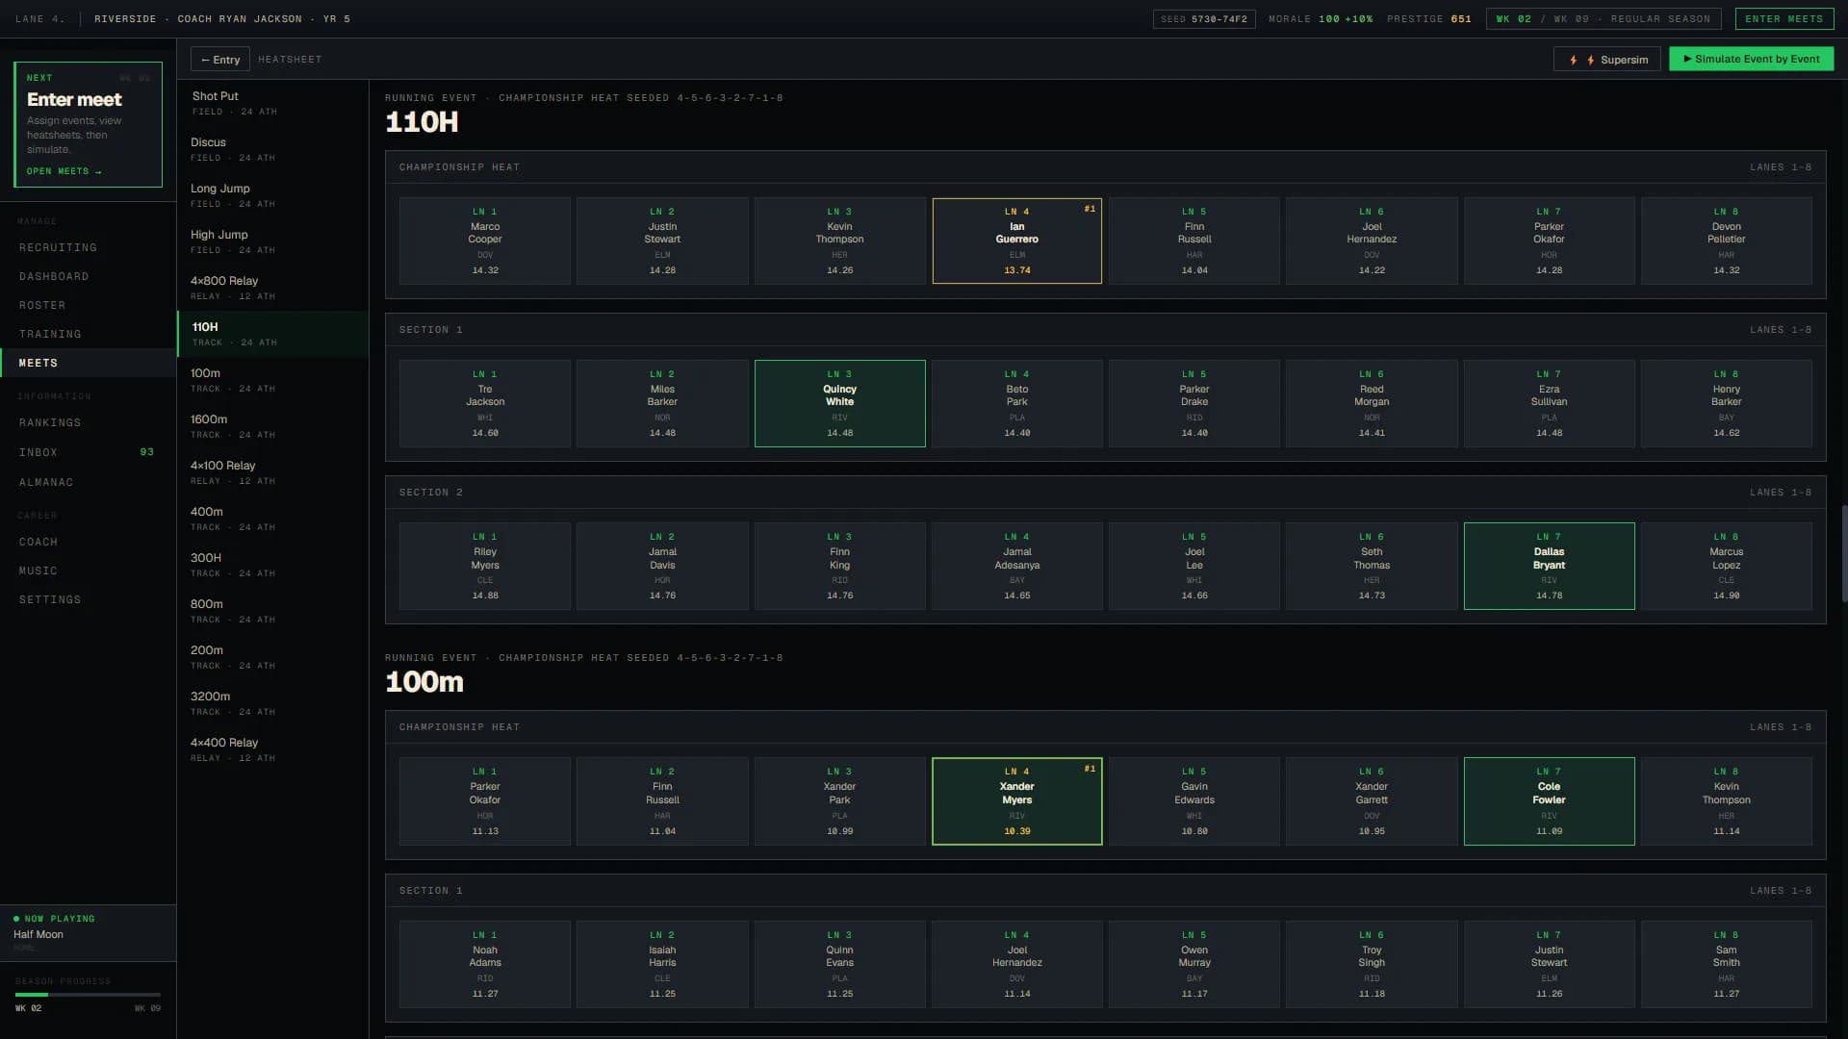Open Inbox with 93 unread
The image size is (1848, 1039).
coord(88,452)
